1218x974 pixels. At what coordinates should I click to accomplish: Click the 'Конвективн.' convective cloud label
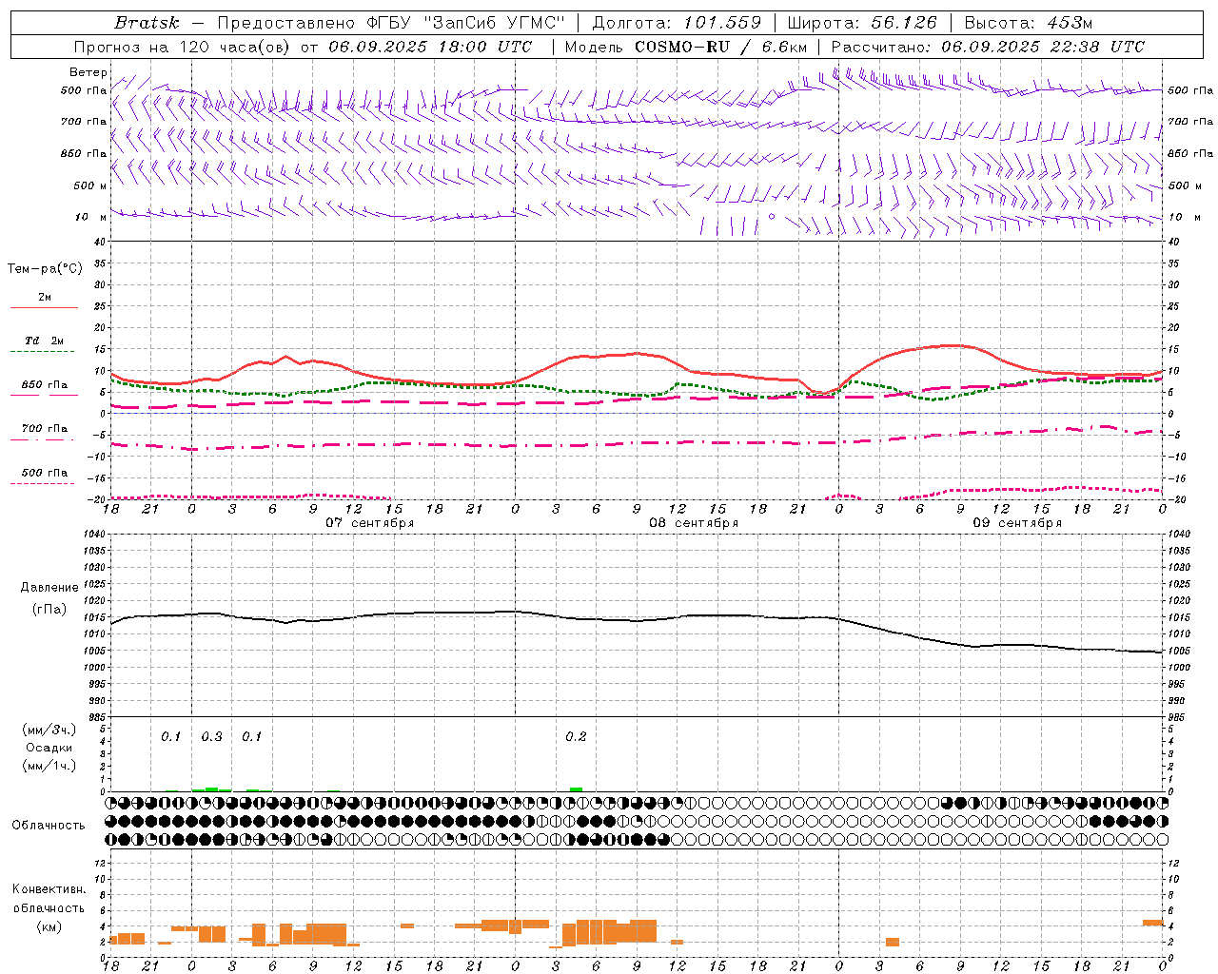[49, 889]
